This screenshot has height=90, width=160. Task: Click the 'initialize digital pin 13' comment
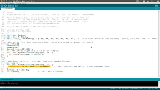33,51
